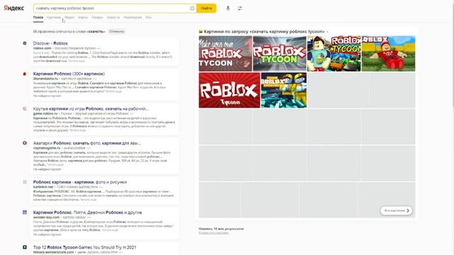Open the game-roblox.ru domain link
Screen dimensions: 454x255
(x=45, y=113)
